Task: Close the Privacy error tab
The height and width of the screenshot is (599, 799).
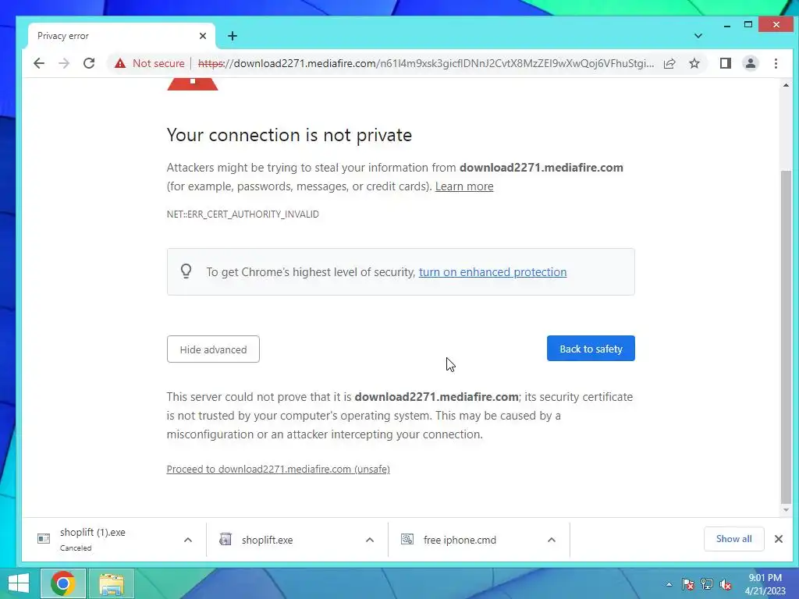Action: (203, 36)
